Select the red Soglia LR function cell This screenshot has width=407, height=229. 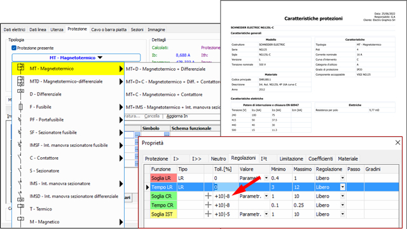click(164, 178)
